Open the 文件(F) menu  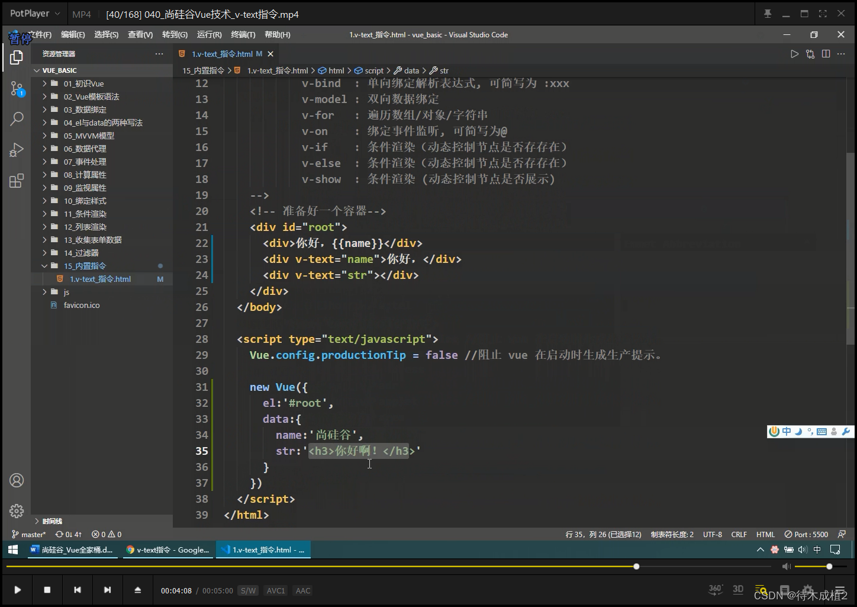pos(40,34)
